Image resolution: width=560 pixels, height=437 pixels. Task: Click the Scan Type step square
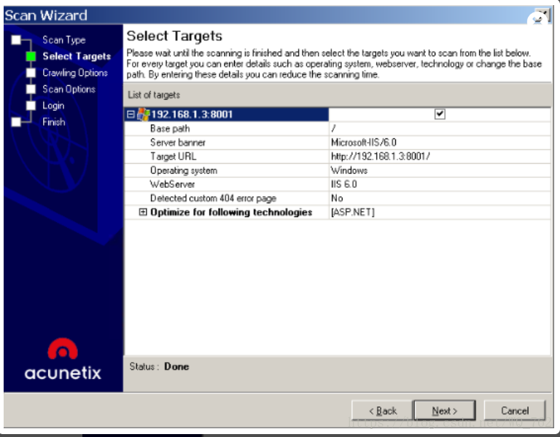[x=16, y=39]
